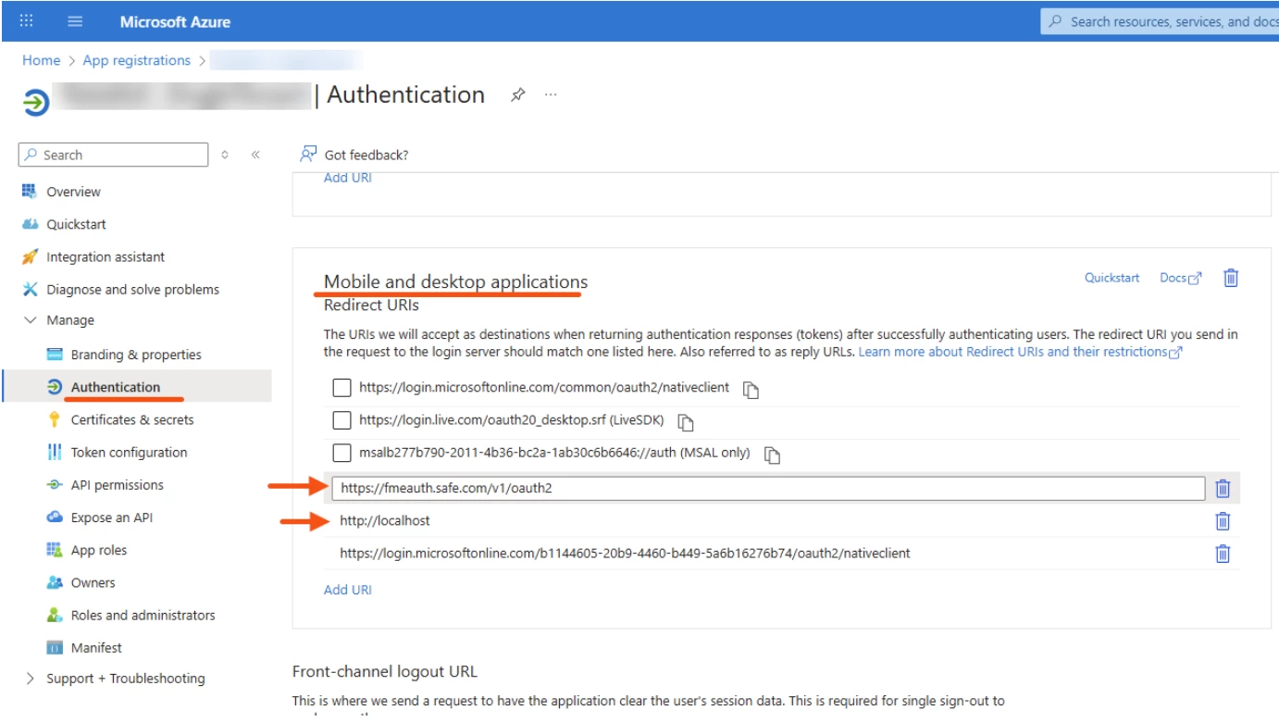Image resolution: width=1279 pixels, height=723 pixels.
Task: Click the Microsoft Azure brand name
Action: pyautogui.click(x=175, y=21)
